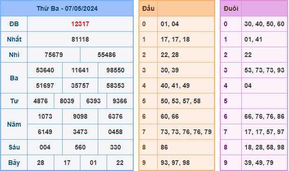Click the Đầu row 5 values 50, 53, 57, 58

coord(181,101)
